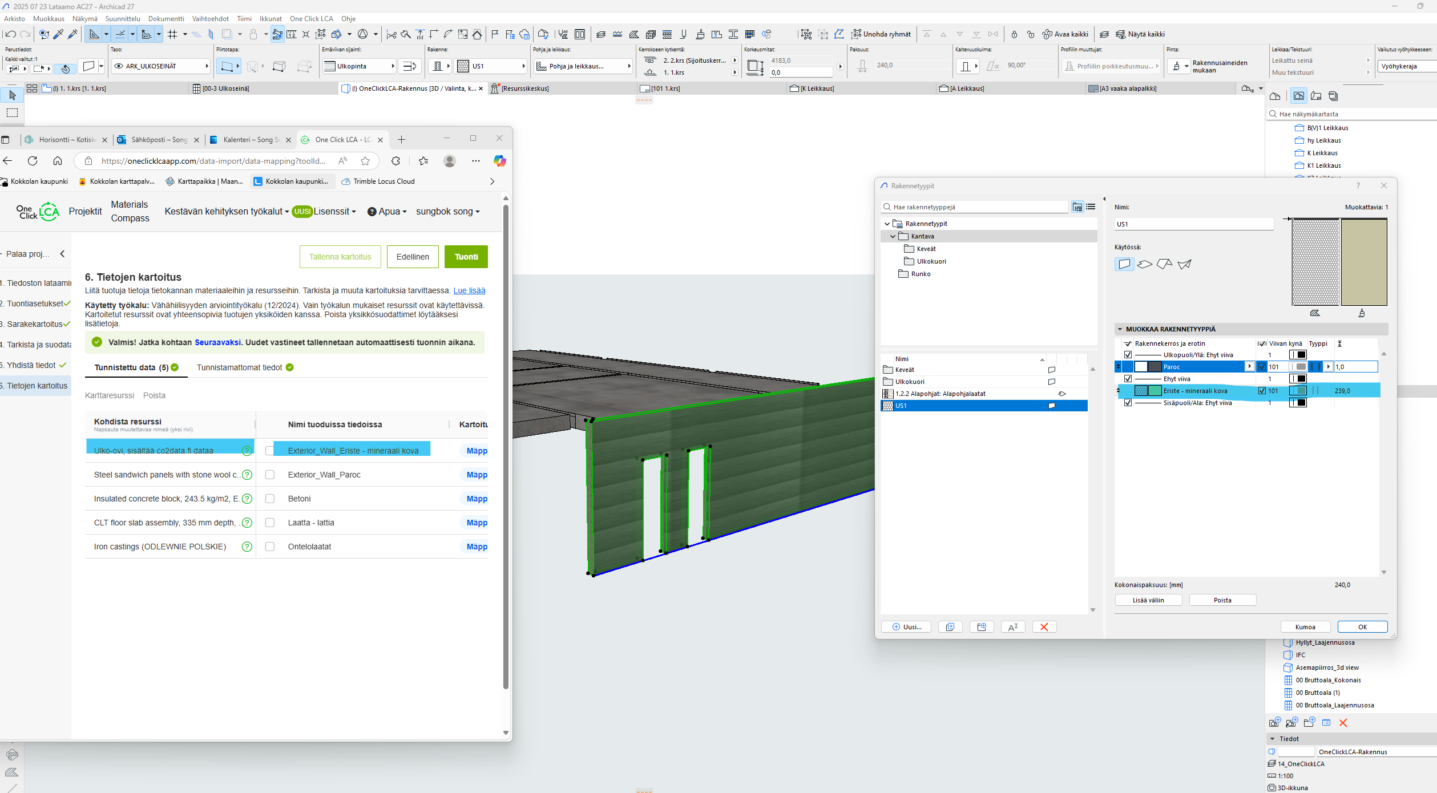This screenshot has width=1437, height=793.
Task: Click the green Tuonti button
Action: (x=466, y=257)
